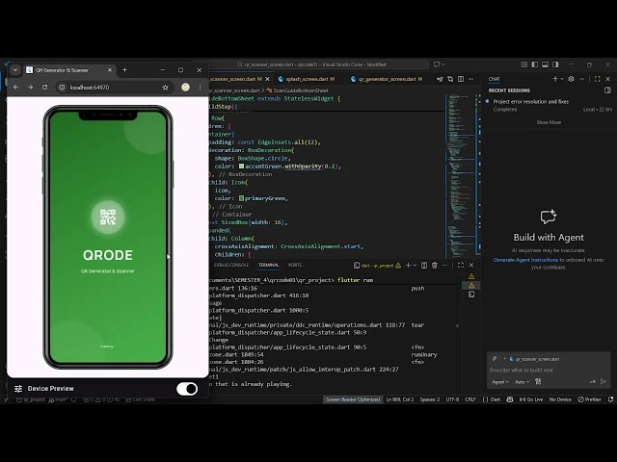Configure chat tools icon
The image size is (617, 462).
(x=538, y=381)
